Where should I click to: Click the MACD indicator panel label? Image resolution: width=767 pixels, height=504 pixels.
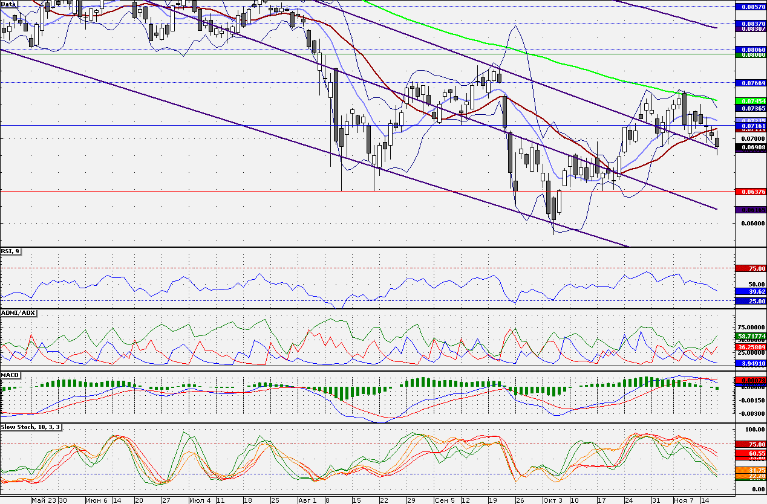tap(11, 375)
